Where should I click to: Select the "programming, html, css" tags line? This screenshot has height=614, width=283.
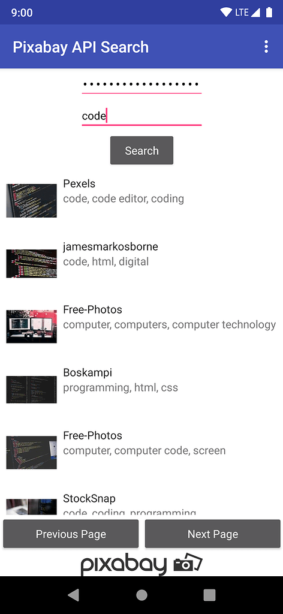(x=121, y=388)
